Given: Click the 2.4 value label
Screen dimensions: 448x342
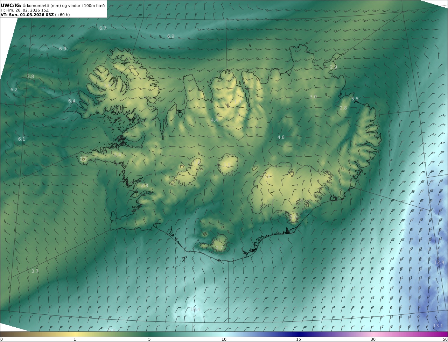Looking at the screenshot, I should [118, 155].
